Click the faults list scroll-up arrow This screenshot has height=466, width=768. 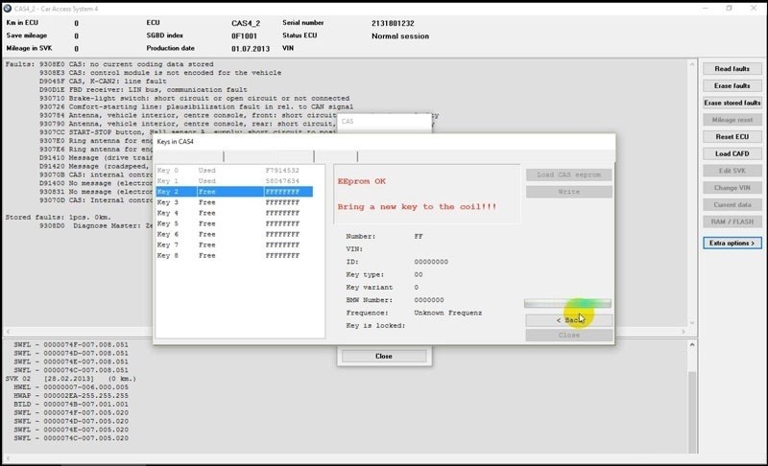(x=692, y=64)
